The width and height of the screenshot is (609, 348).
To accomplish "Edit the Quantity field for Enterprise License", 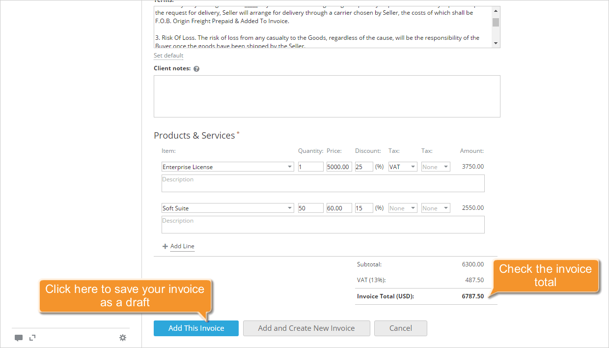I will click(x=310, y=167).
